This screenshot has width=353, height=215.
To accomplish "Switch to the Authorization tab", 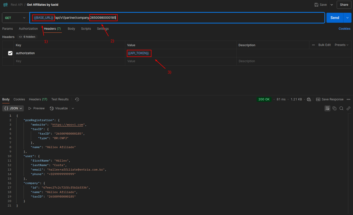I will pos(28,29).
